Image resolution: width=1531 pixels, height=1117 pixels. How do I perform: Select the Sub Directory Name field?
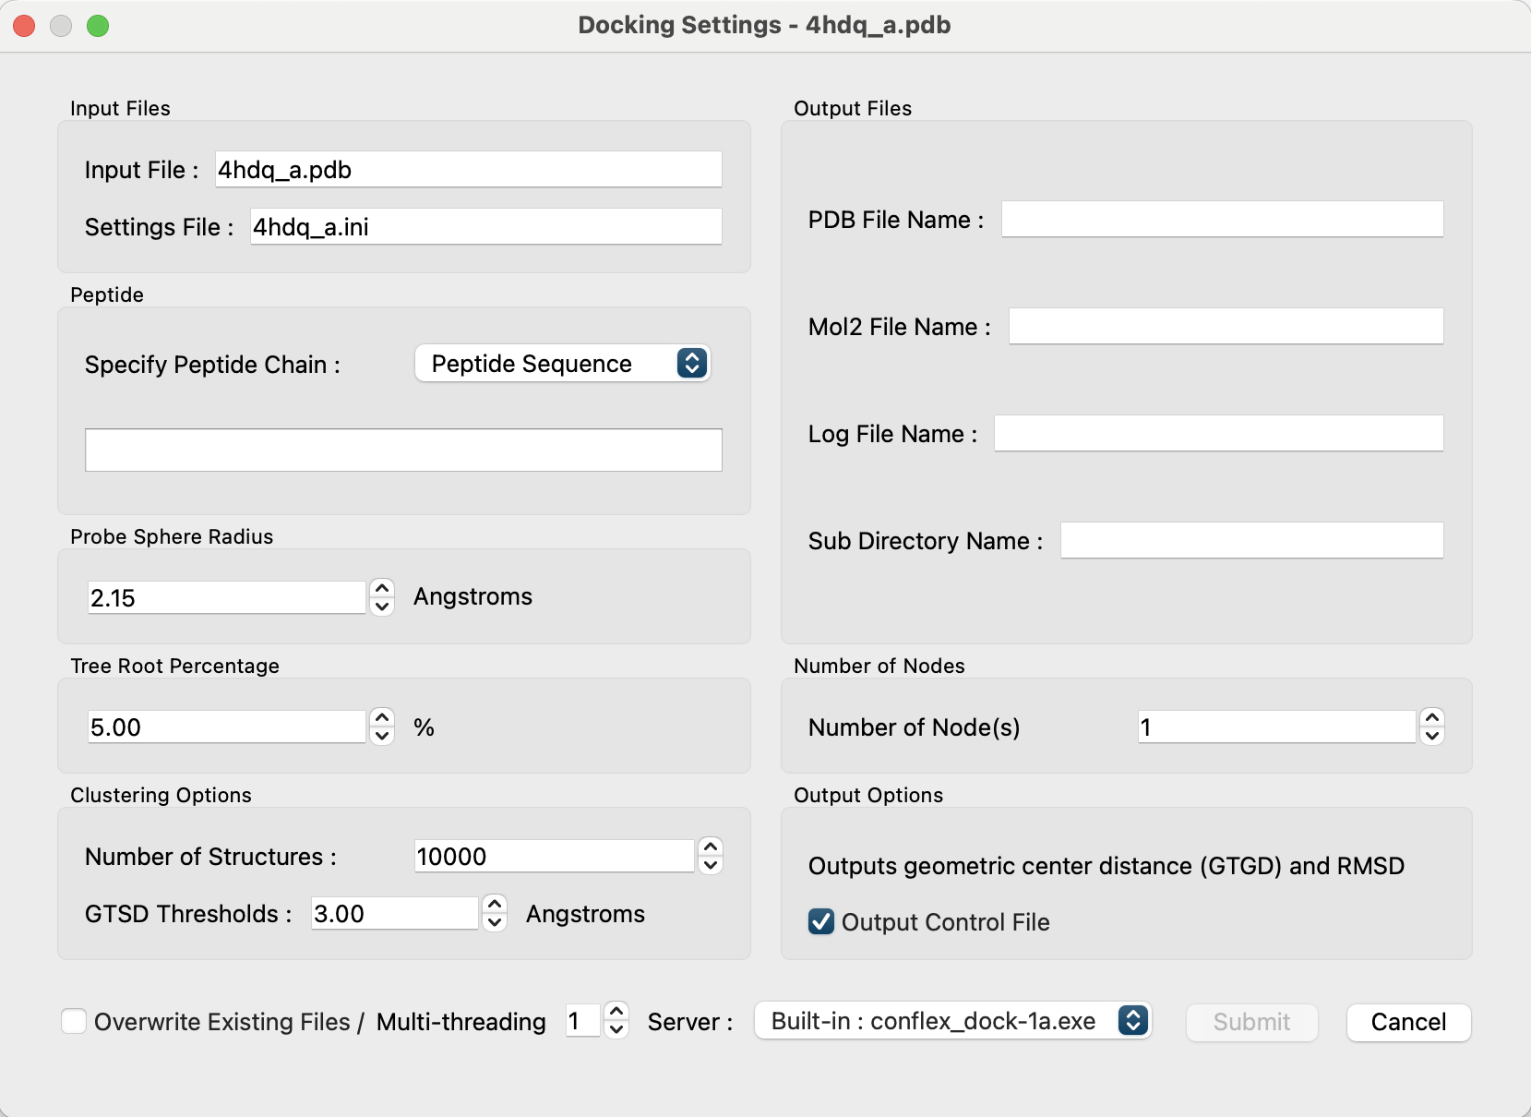pyautogui.click(x=1250, y=541)
